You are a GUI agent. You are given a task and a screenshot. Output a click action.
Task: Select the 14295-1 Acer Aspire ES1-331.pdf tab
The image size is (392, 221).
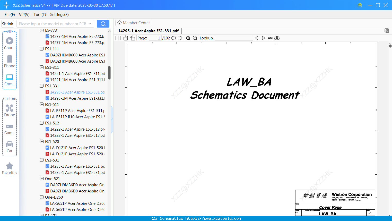click(149, 31)
